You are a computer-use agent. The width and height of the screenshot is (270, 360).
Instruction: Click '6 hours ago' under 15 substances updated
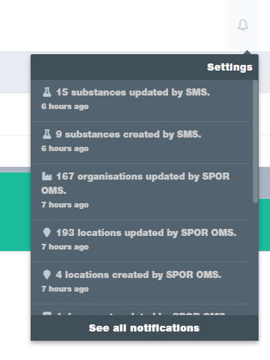pos(65,106)
